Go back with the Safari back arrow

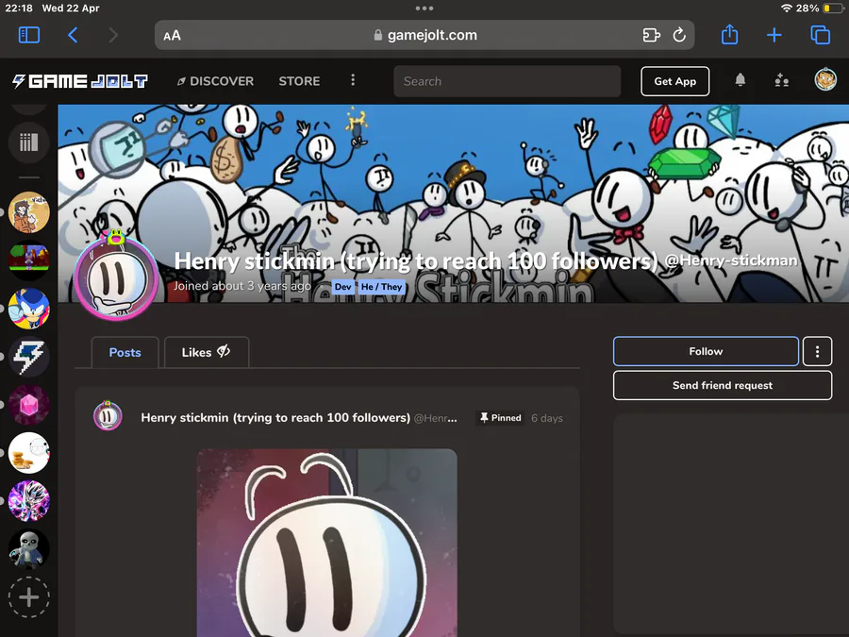tap(73, 35)
